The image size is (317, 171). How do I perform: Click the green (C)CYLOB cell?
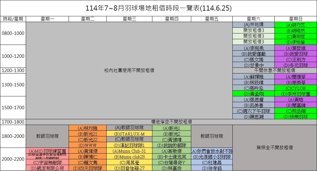(x=296, y=88)
